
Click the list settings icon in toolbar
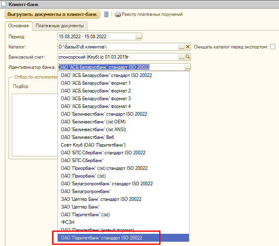pyautogui.click(x=106, y=14)
